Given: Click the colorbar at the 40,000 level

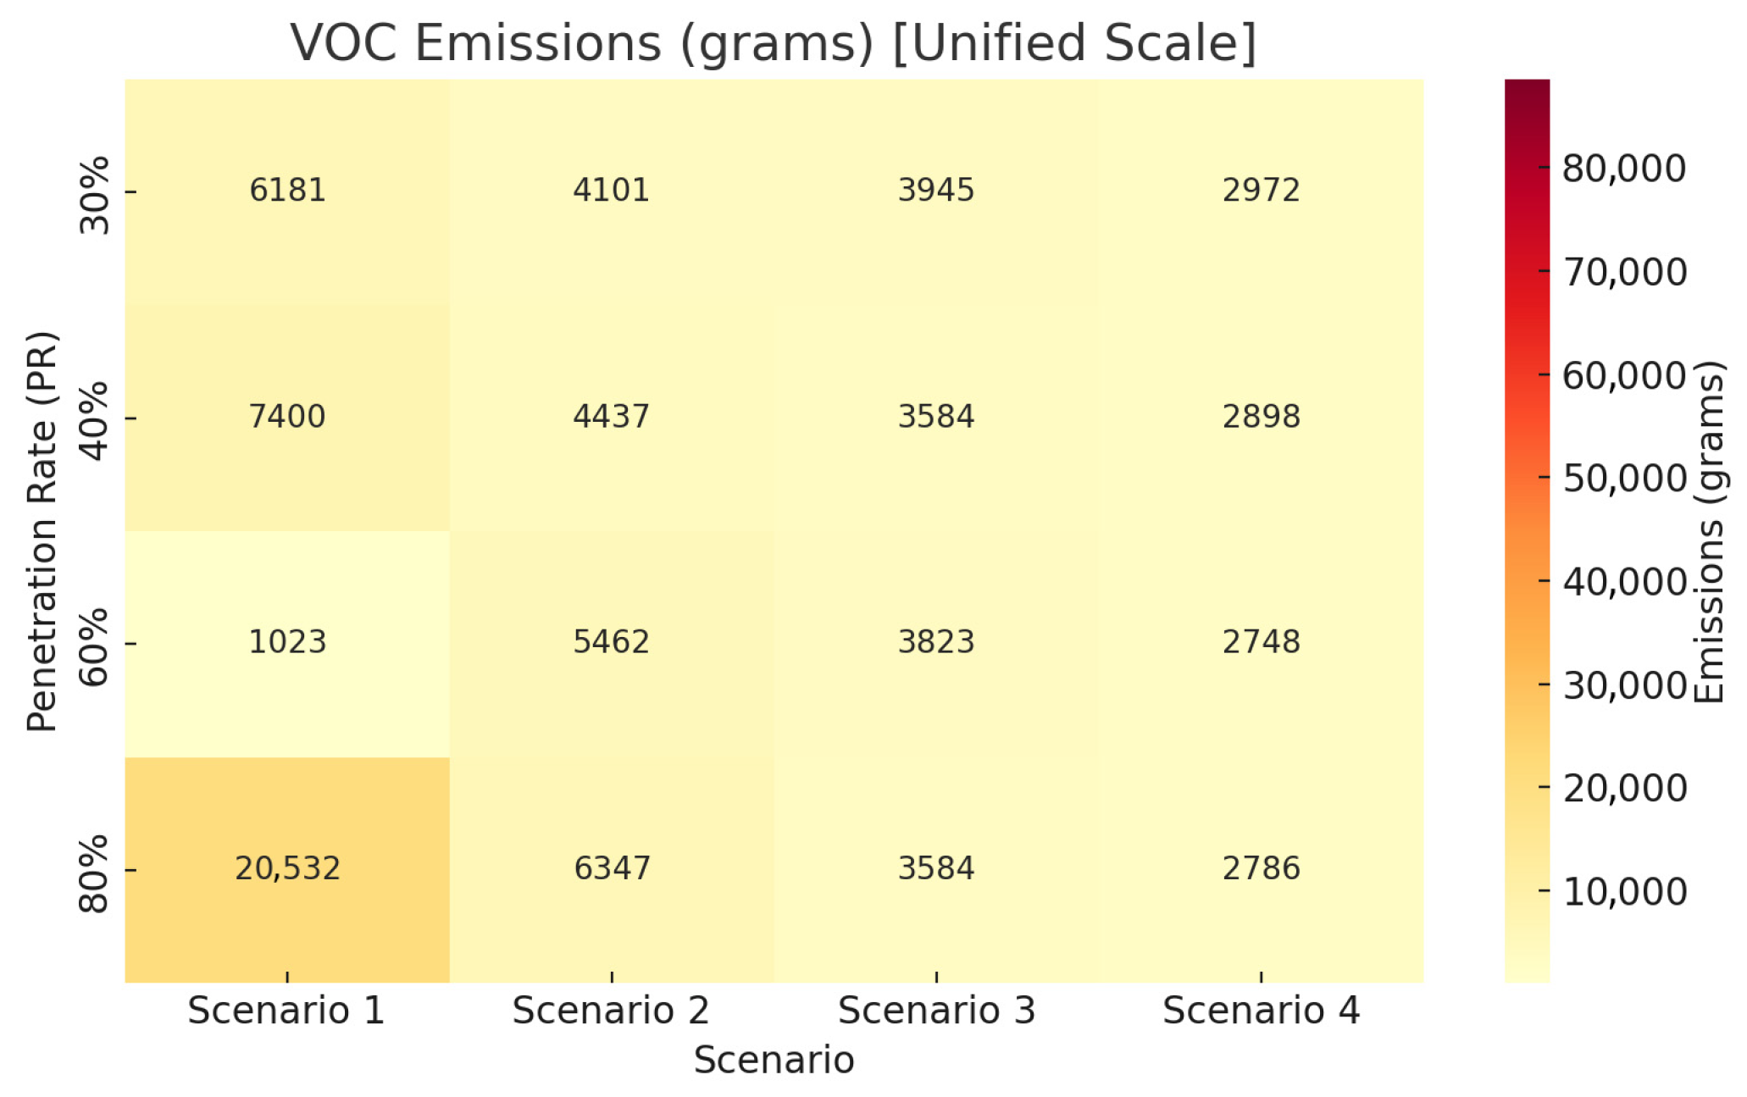Looking at the screenshot, I should click(x=1527, y=581).
